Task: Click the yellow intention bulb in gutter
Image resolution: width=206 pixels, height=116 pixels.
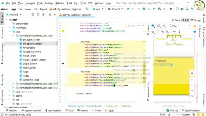Action: tap(63, 31)
